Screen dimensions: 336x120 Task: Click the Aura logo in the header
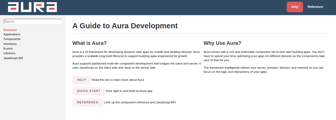[32, 7]
